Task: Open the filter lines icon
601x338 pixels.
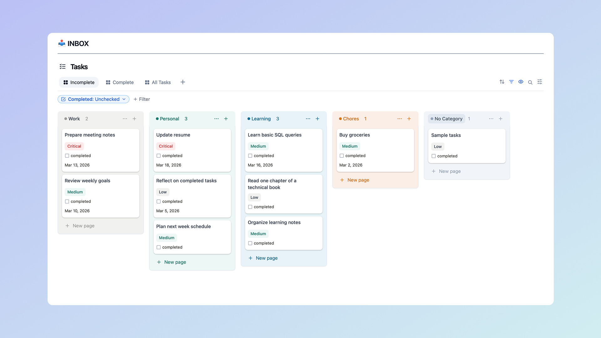Action: [511, 82]
